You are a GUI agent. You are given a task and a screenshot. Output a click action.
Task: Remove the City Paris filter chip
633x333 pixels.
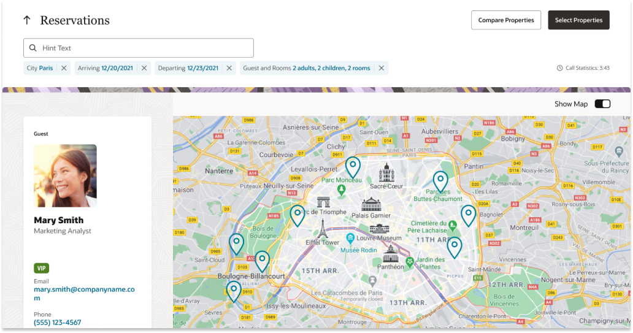pos(64,68)
